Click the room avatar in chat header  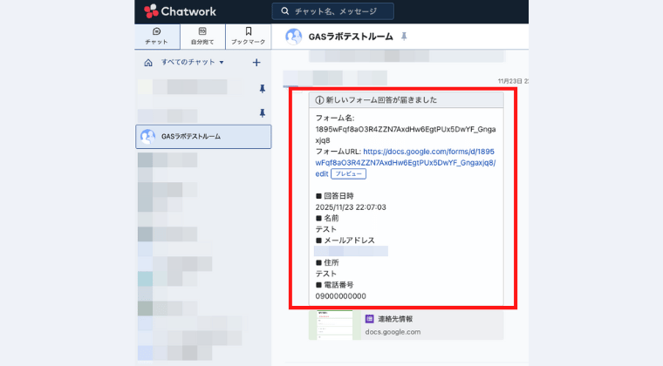[293, 37]
